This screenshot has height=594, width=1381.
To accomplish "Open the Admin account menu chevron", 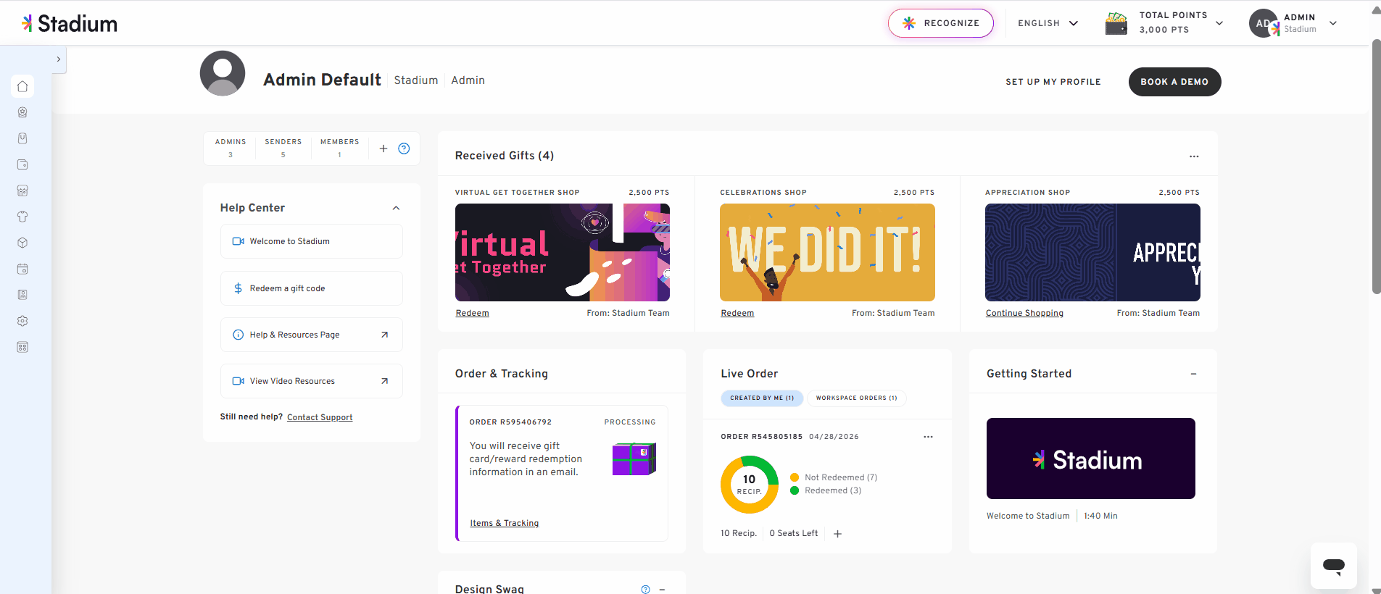I will coord(1332,23).
